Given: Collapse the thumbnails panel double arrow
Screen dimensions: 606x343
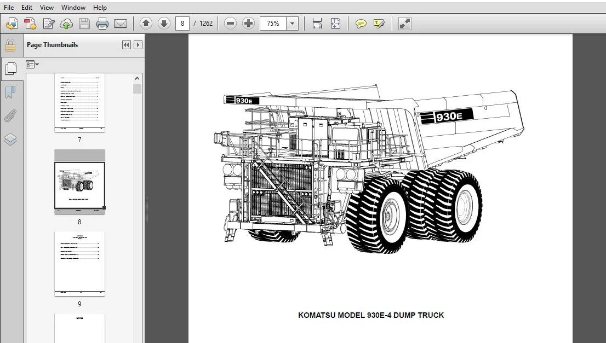Looking at the screenshot, I should point(127,45).
